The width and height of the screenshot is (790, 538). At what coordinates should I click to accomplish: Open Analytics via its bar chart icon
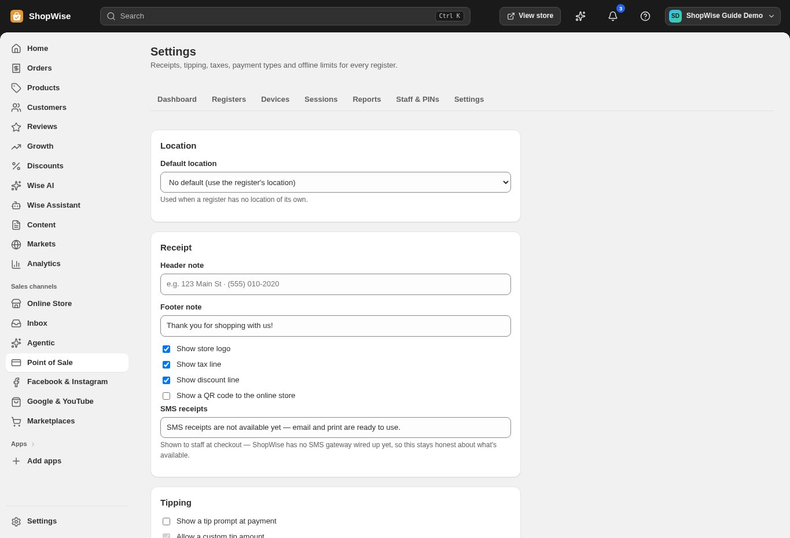coord(16,264)
